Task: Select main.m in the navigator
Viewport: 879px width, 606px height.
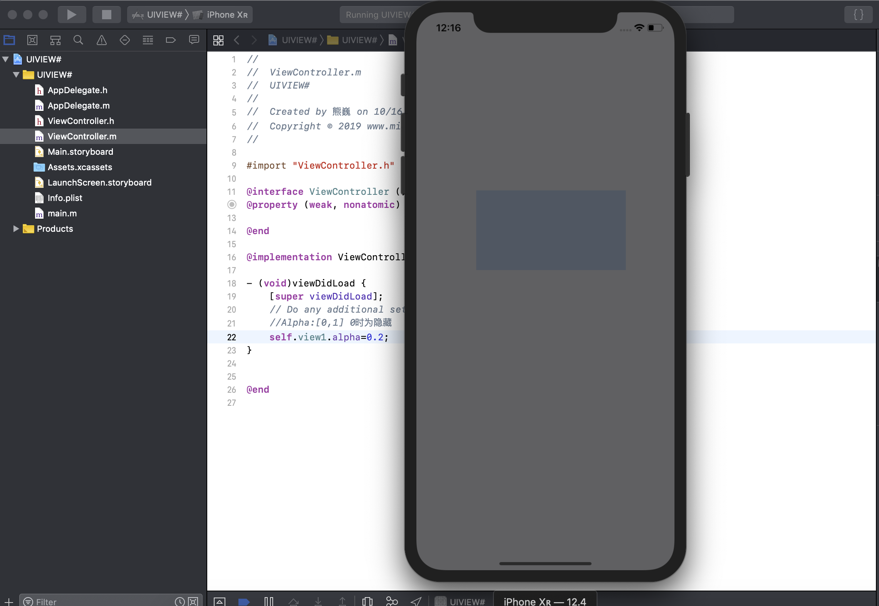Action: click(x=56, y=213)
